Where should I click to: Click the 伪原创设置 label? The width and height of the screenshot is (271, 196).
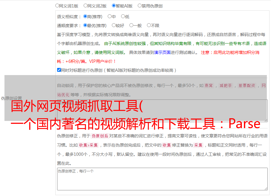tap(11, 98)
